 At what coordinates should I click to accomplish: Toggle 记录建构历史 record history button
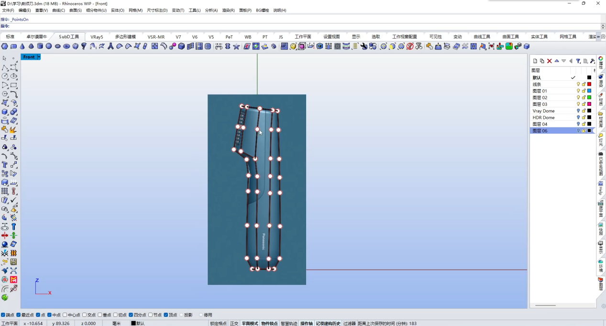point(328,323)
